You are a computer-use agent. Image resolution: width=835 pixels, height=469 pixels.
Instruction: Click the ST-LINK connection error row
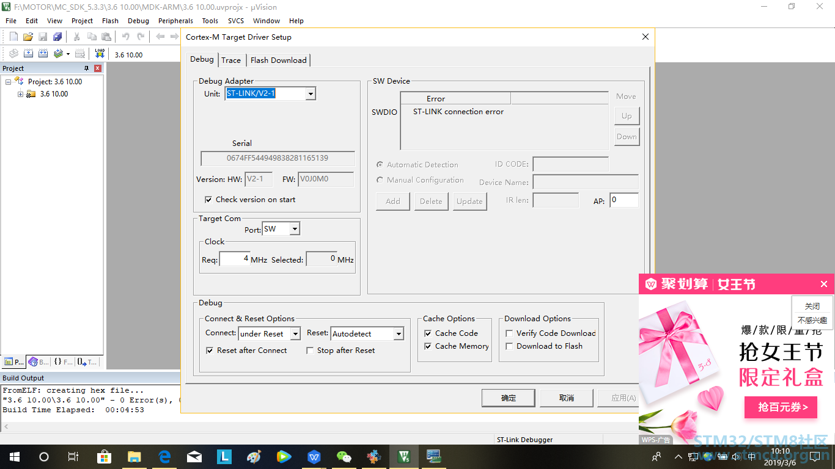coord(504,112)
